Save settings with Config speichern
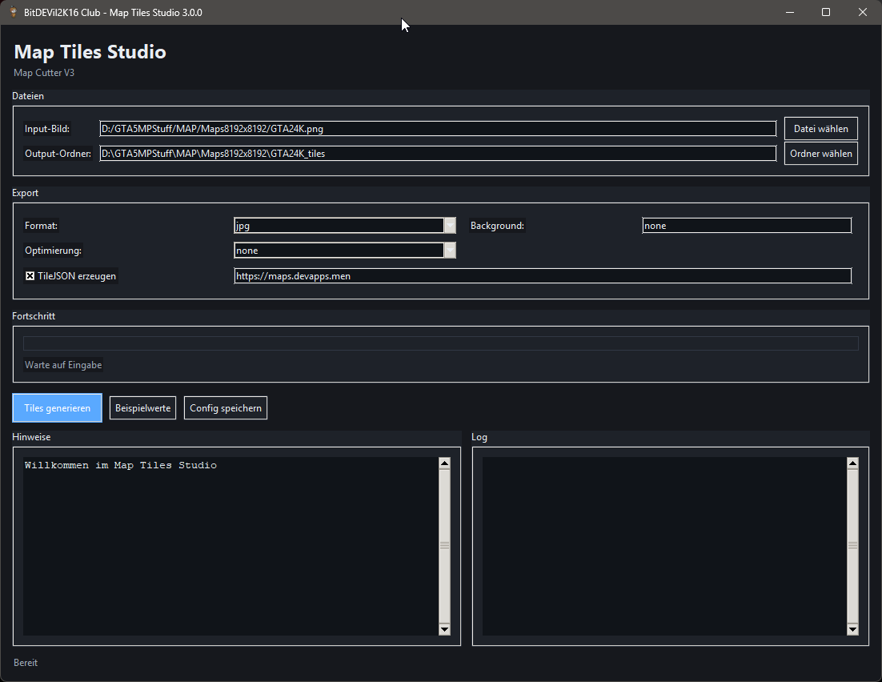Screen dimensions: 882x682 226,408
